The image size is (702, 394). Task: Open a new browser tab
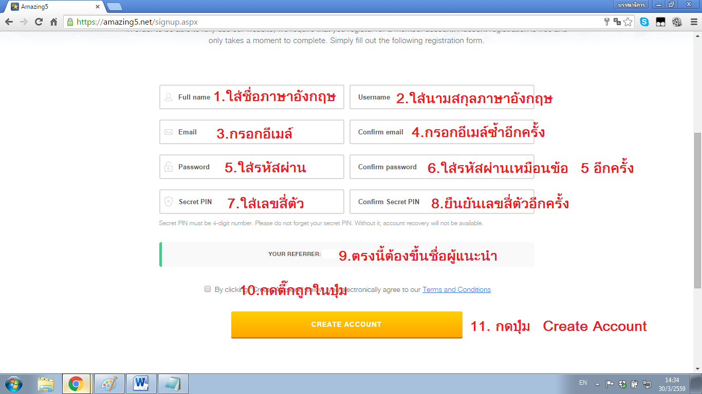pyautogui.click(x=114, y=7)
